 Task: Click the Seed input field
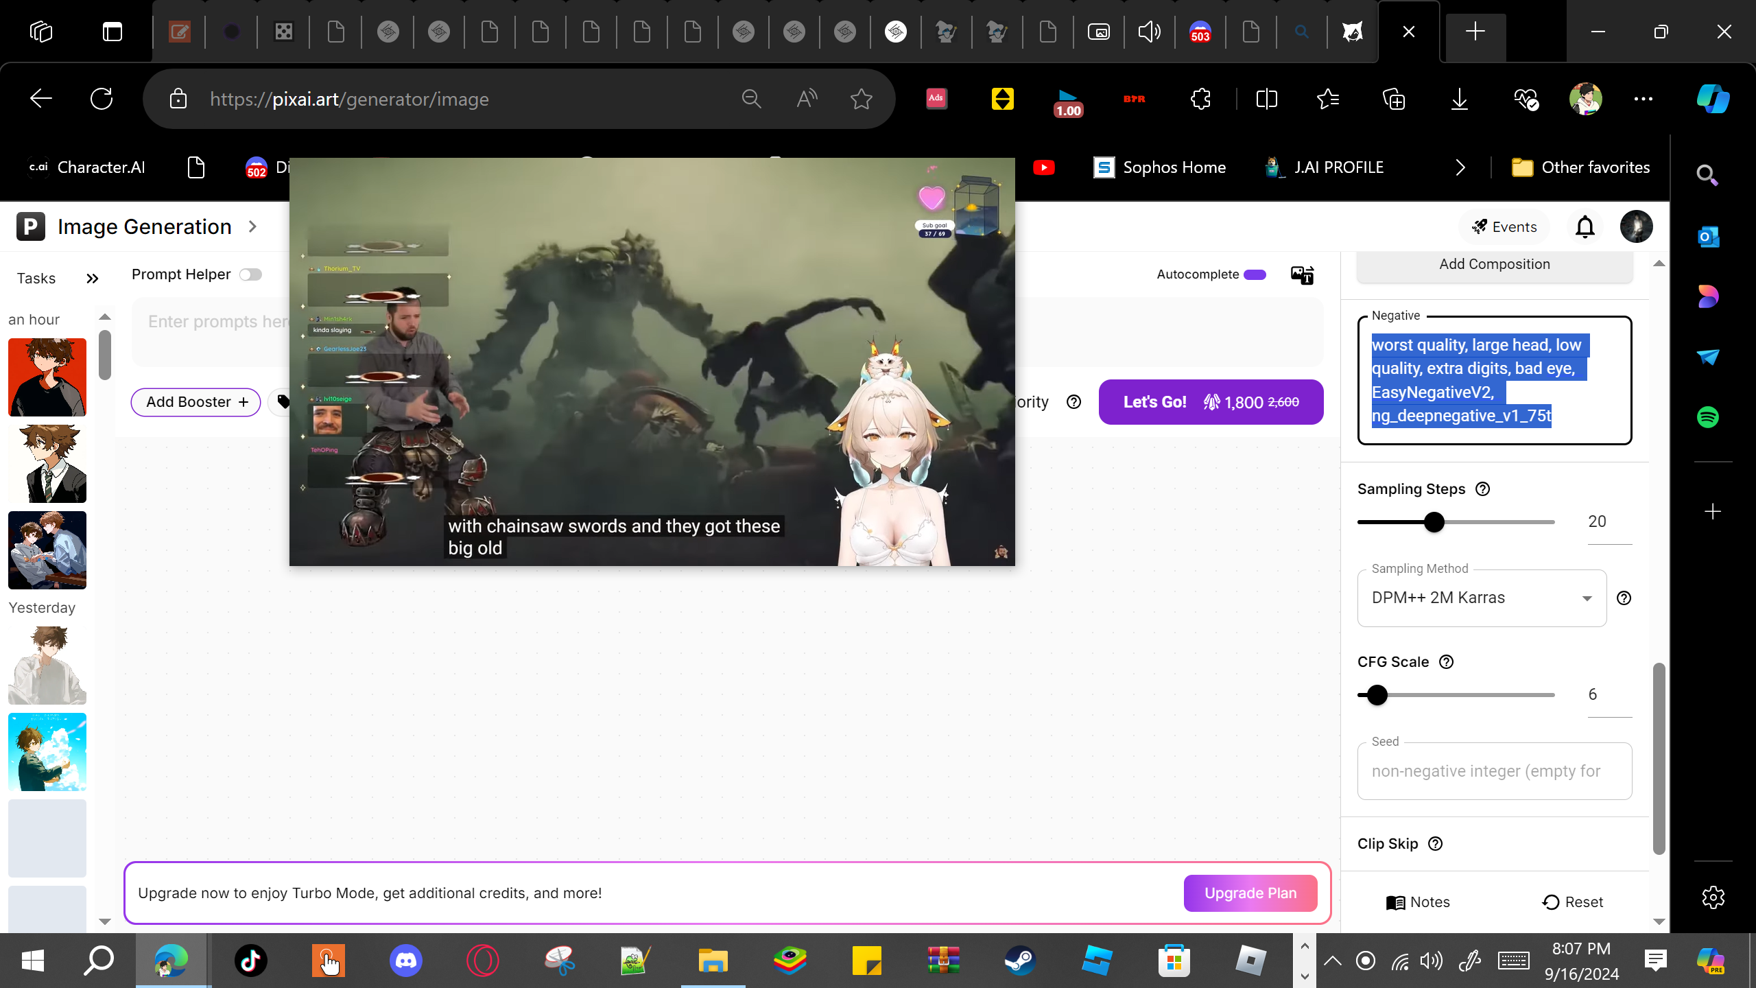click(x=1495, y=771)
